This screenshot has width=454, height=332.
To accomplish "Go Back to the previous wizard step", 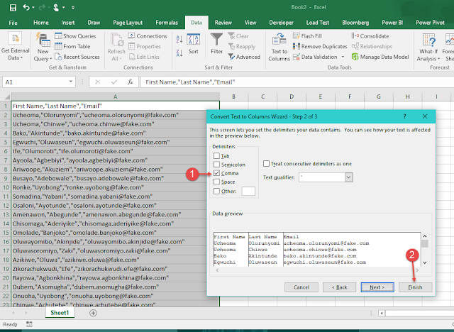I will (x=339, y=287).
